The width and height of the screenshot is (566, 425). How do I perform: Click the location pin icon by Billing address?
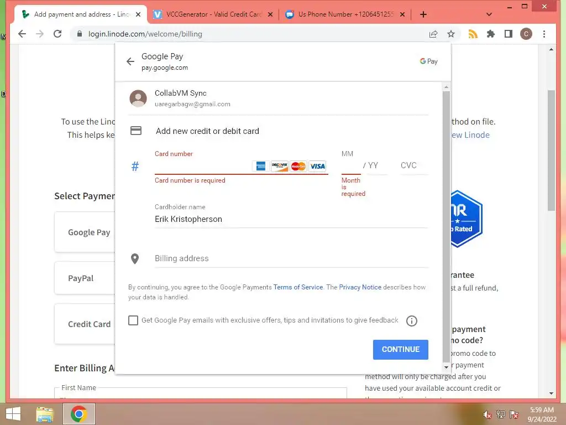(135, 259)
